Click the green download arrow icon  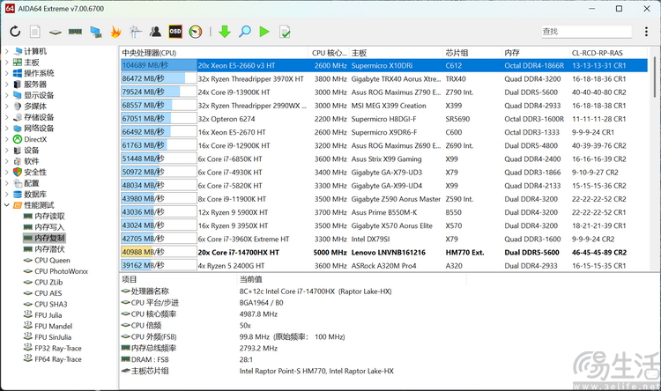[x=225, y=32]
